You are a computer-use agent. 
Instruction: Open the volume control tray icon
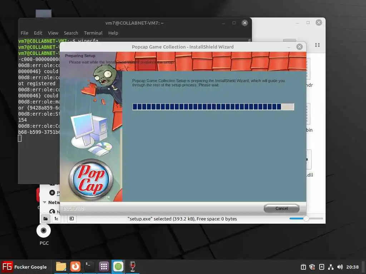pyautogui.click(x=340, y=267)
